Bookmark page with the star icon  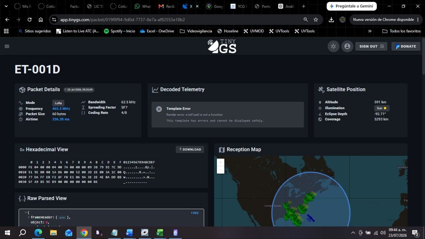(316, 20)
